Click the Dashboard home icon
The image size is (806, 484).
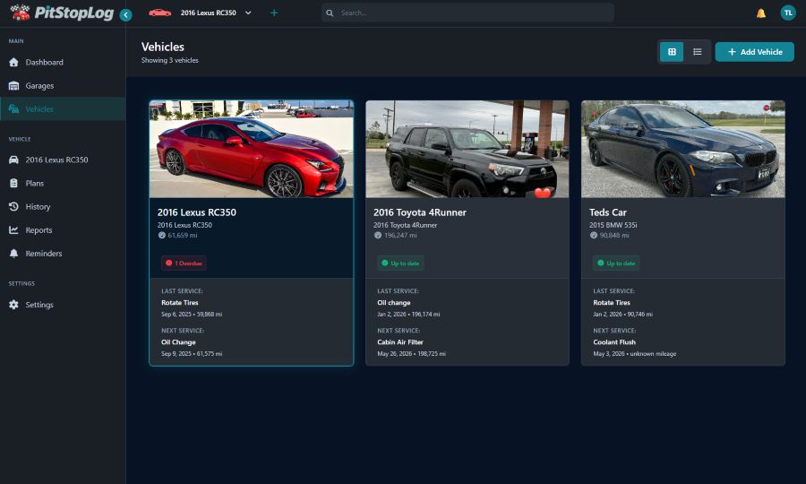tap(13, 62)
